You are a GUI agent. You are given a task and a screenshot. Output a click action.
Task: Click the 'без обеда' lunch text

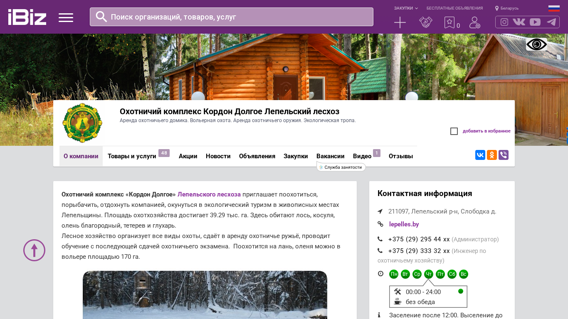[x=420, y=302]
